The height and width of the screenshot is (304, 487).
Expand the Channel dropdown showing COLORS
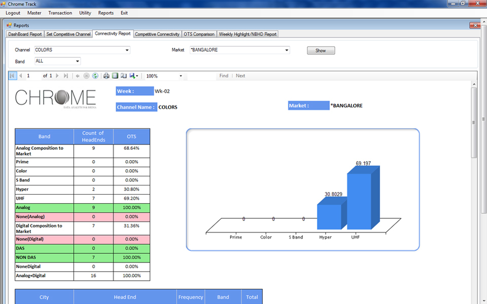(x=127, y=50)
